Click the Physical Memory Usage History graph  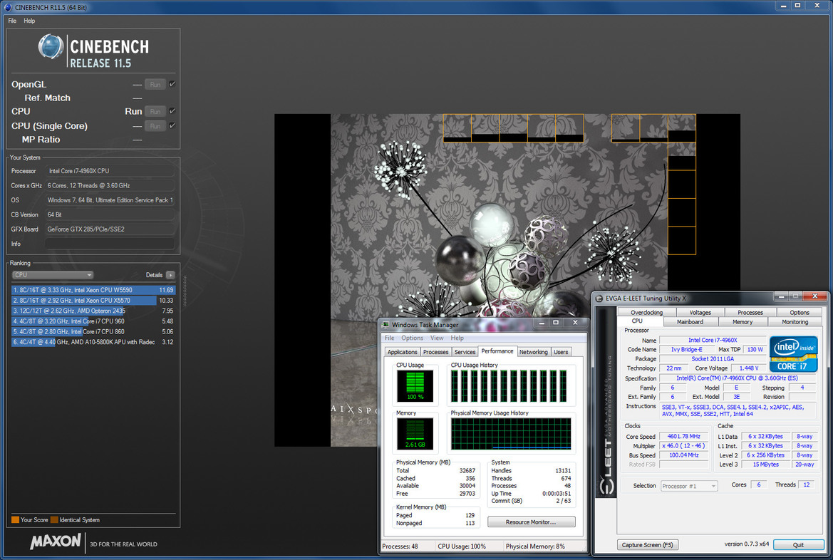pyautogui.click(x=511, y=434)
